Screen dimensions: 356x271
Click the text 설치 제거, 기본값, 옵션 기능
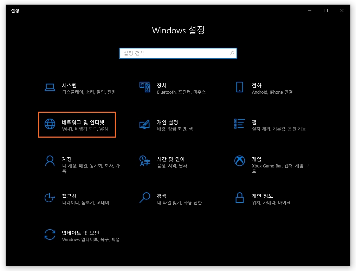point(279,129)
